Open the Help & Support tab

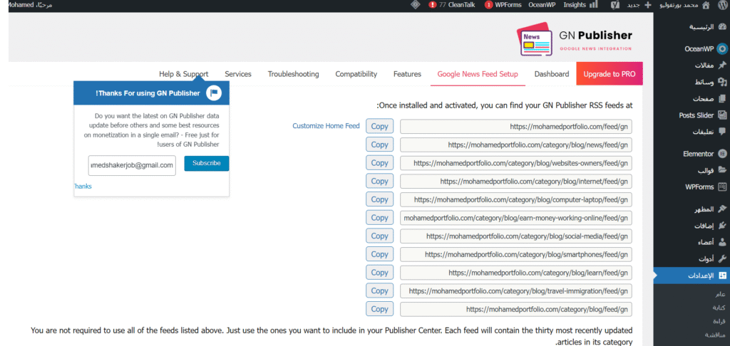click(x=184, y=74)
